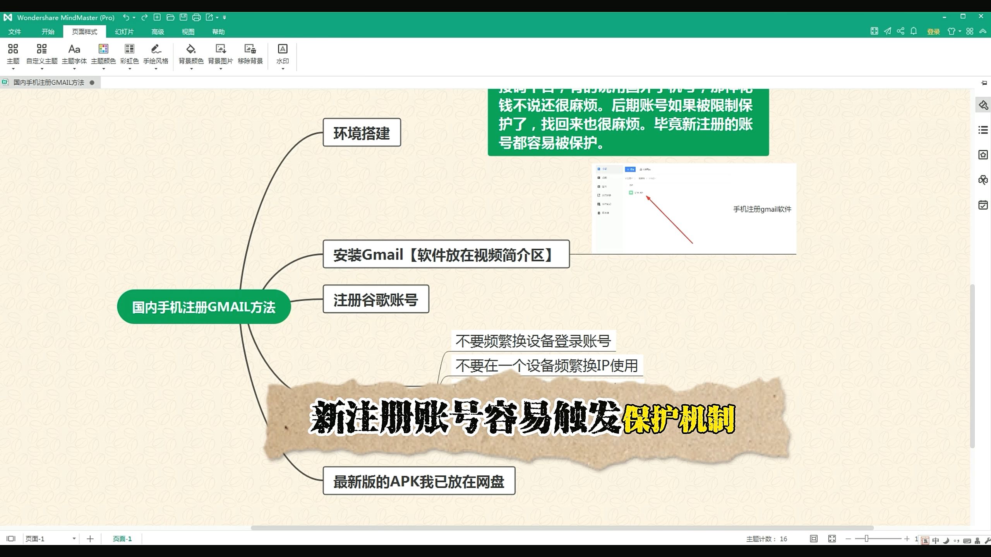991x557 pixels.
Task: Select the green 页面-1 page tab
Action: (x=122, y=538)
